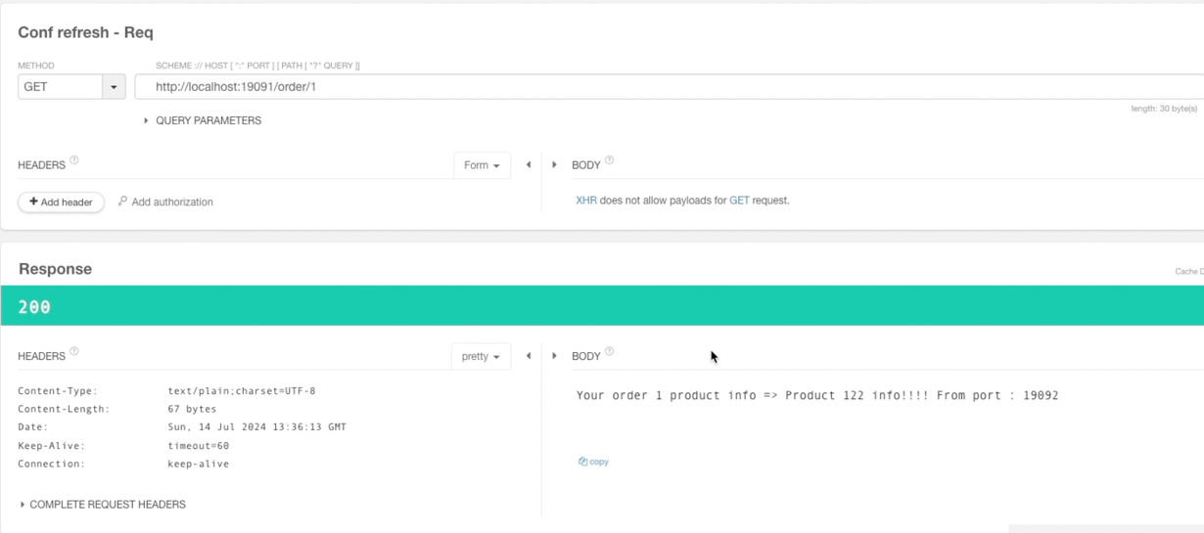Viewport: 1204px width, 533px height.
Task: Click the Conf refresh - Req title
Action: (x=85, y=32)
